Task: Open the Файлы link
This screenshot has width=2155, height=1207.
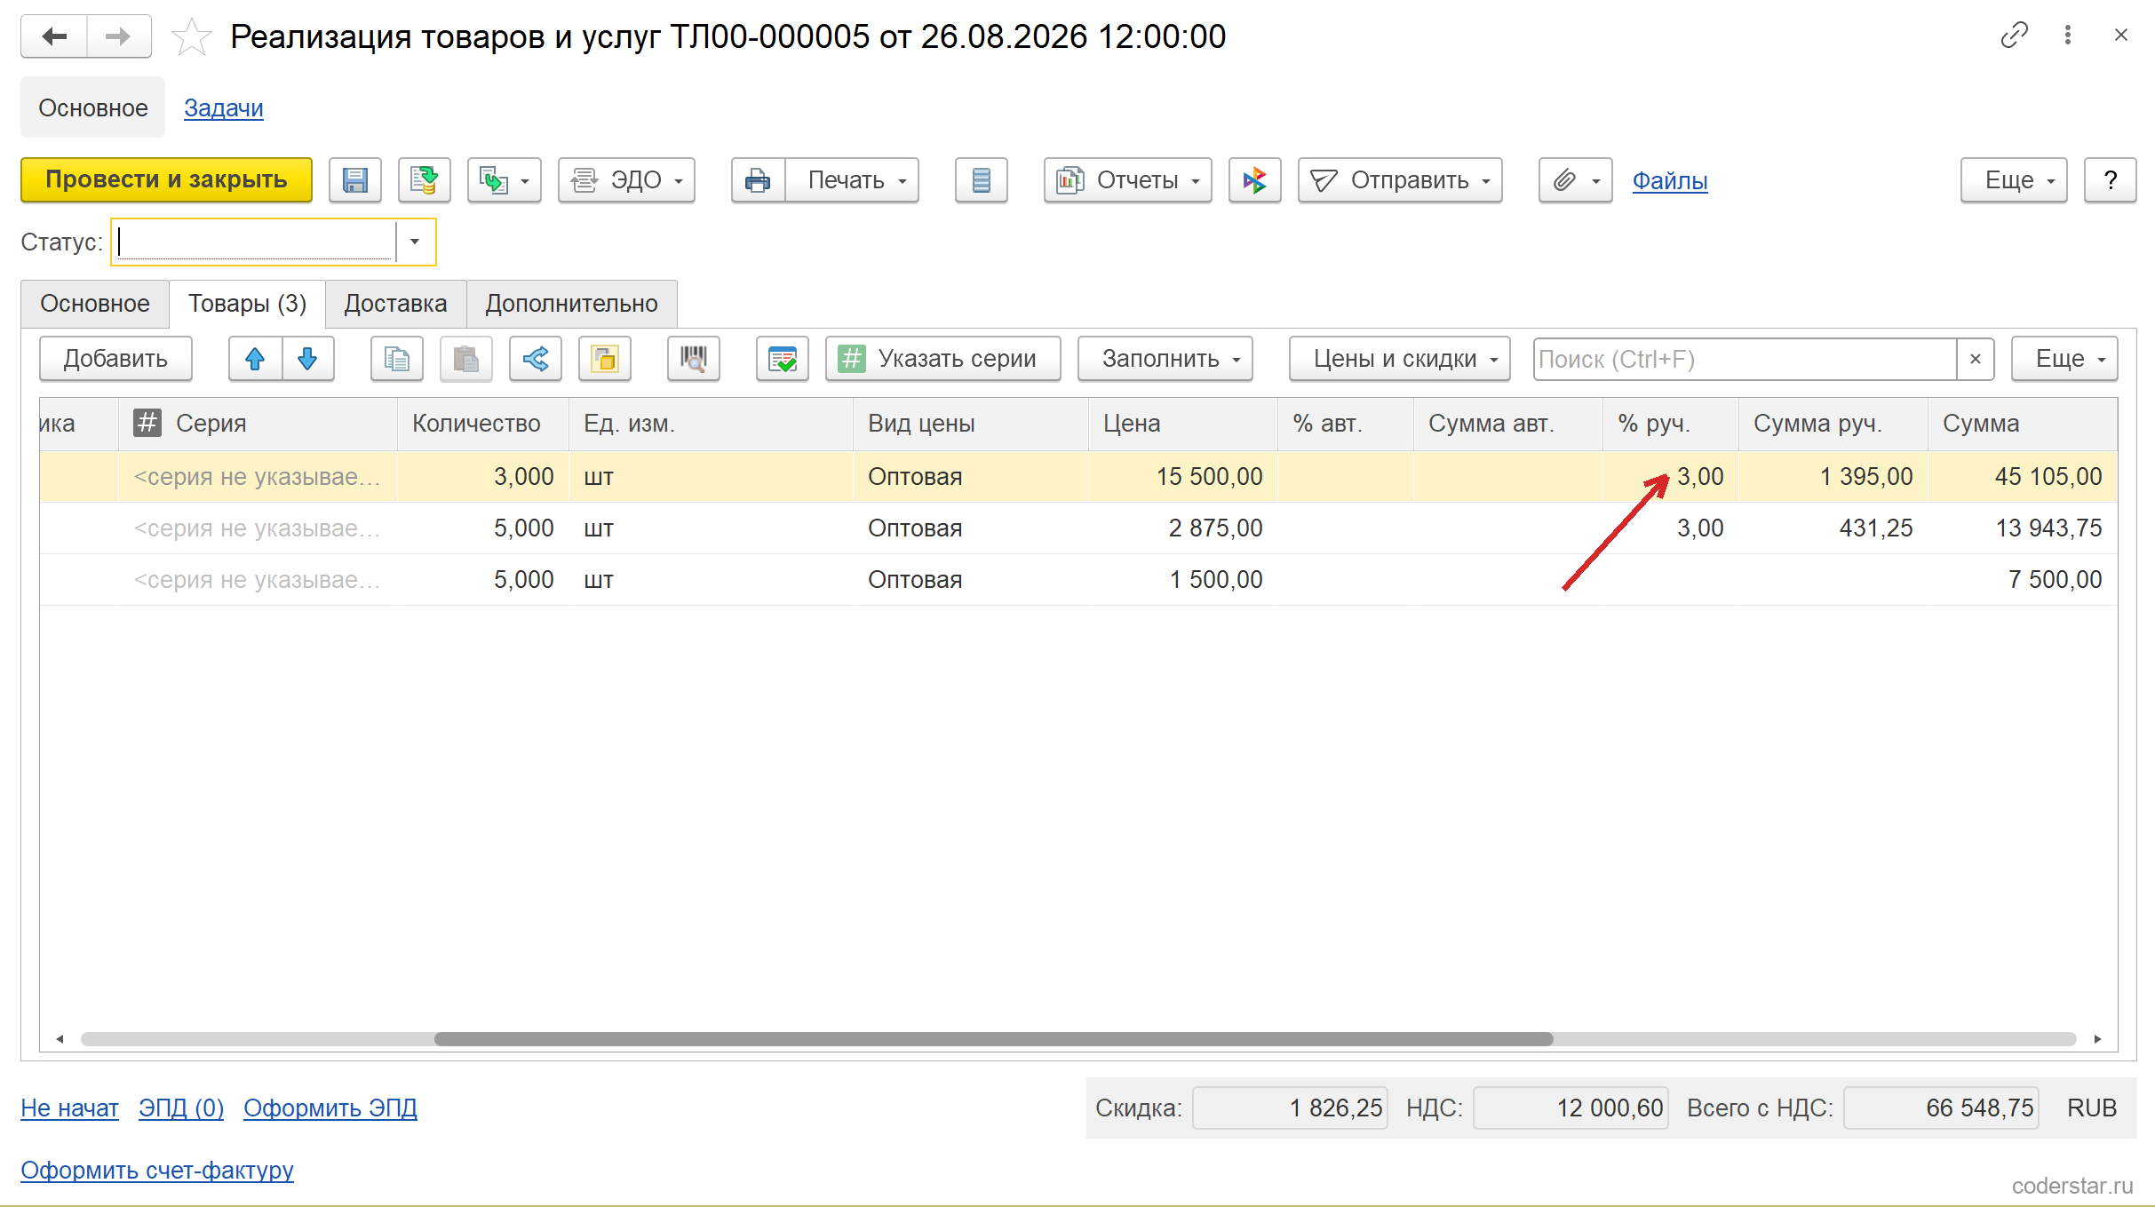Action: tap(1670, 180)
